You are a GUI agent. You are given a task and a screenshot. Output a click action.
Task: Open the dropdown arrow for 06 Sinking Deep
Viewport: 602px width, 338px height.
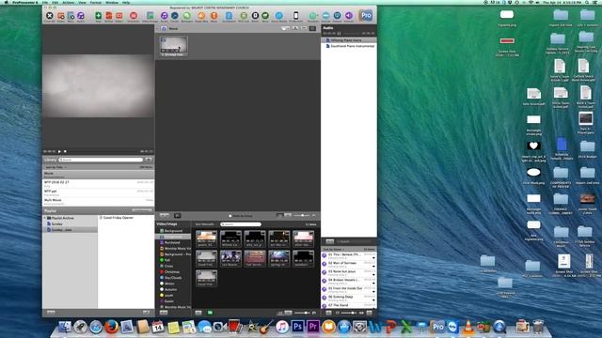[373, 300]
